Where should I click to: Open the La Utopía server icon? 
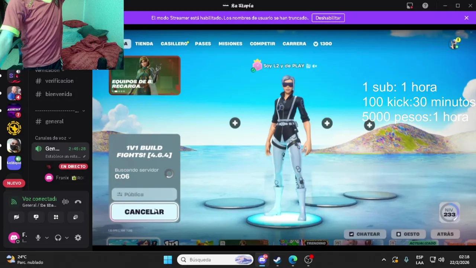coord(14,163)
